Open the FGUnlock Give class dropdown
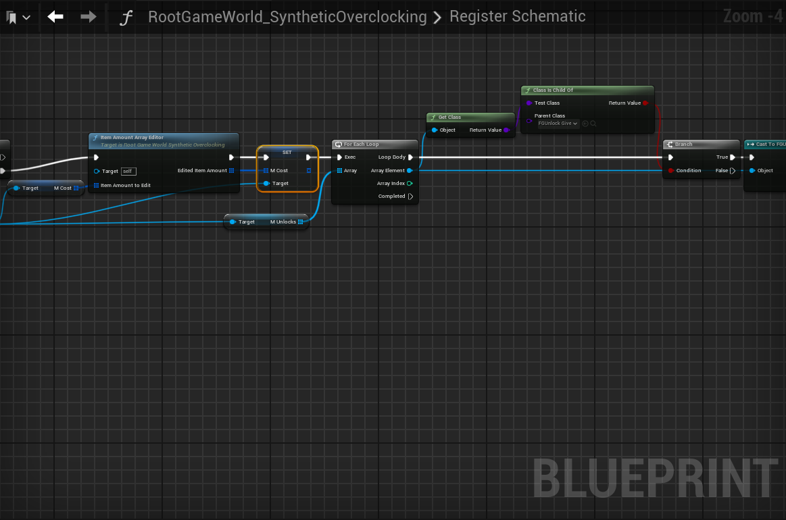 tap(558, 124)
